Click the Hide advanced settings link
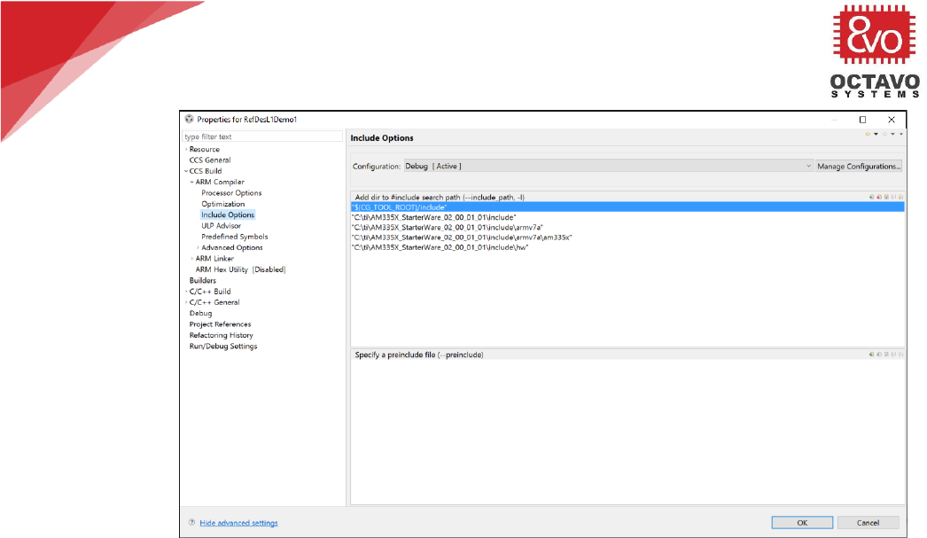This screenshot has width=927, height=538. tap(239, 523)
